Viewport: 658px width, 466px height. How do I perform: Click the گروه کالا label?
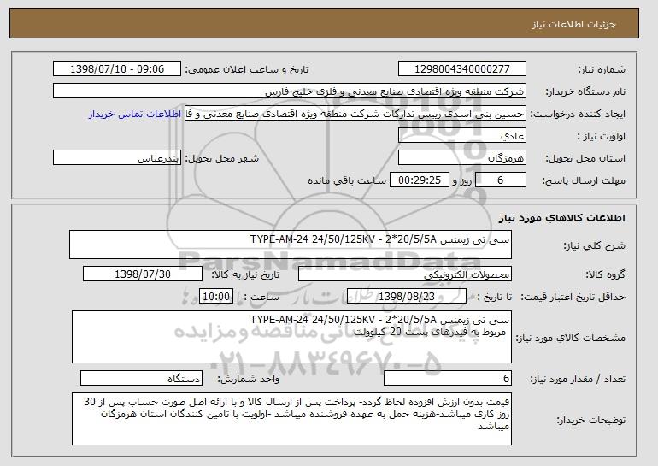606,274
